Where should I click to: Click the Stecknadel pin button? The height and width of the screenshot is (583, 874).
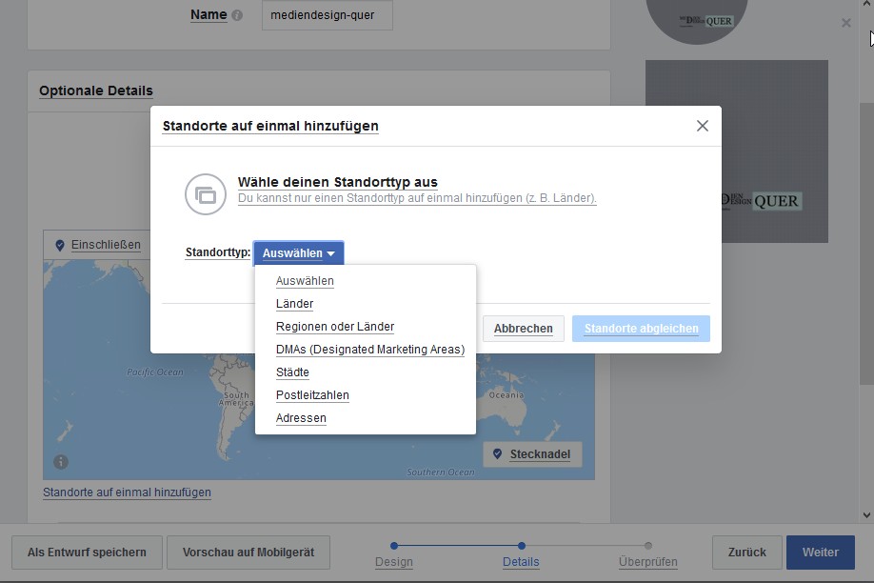click(532, 454)
